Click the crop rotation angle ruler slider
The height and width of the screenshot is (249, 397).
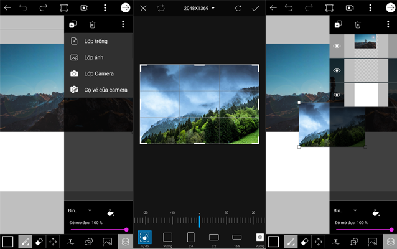[199, 220]
